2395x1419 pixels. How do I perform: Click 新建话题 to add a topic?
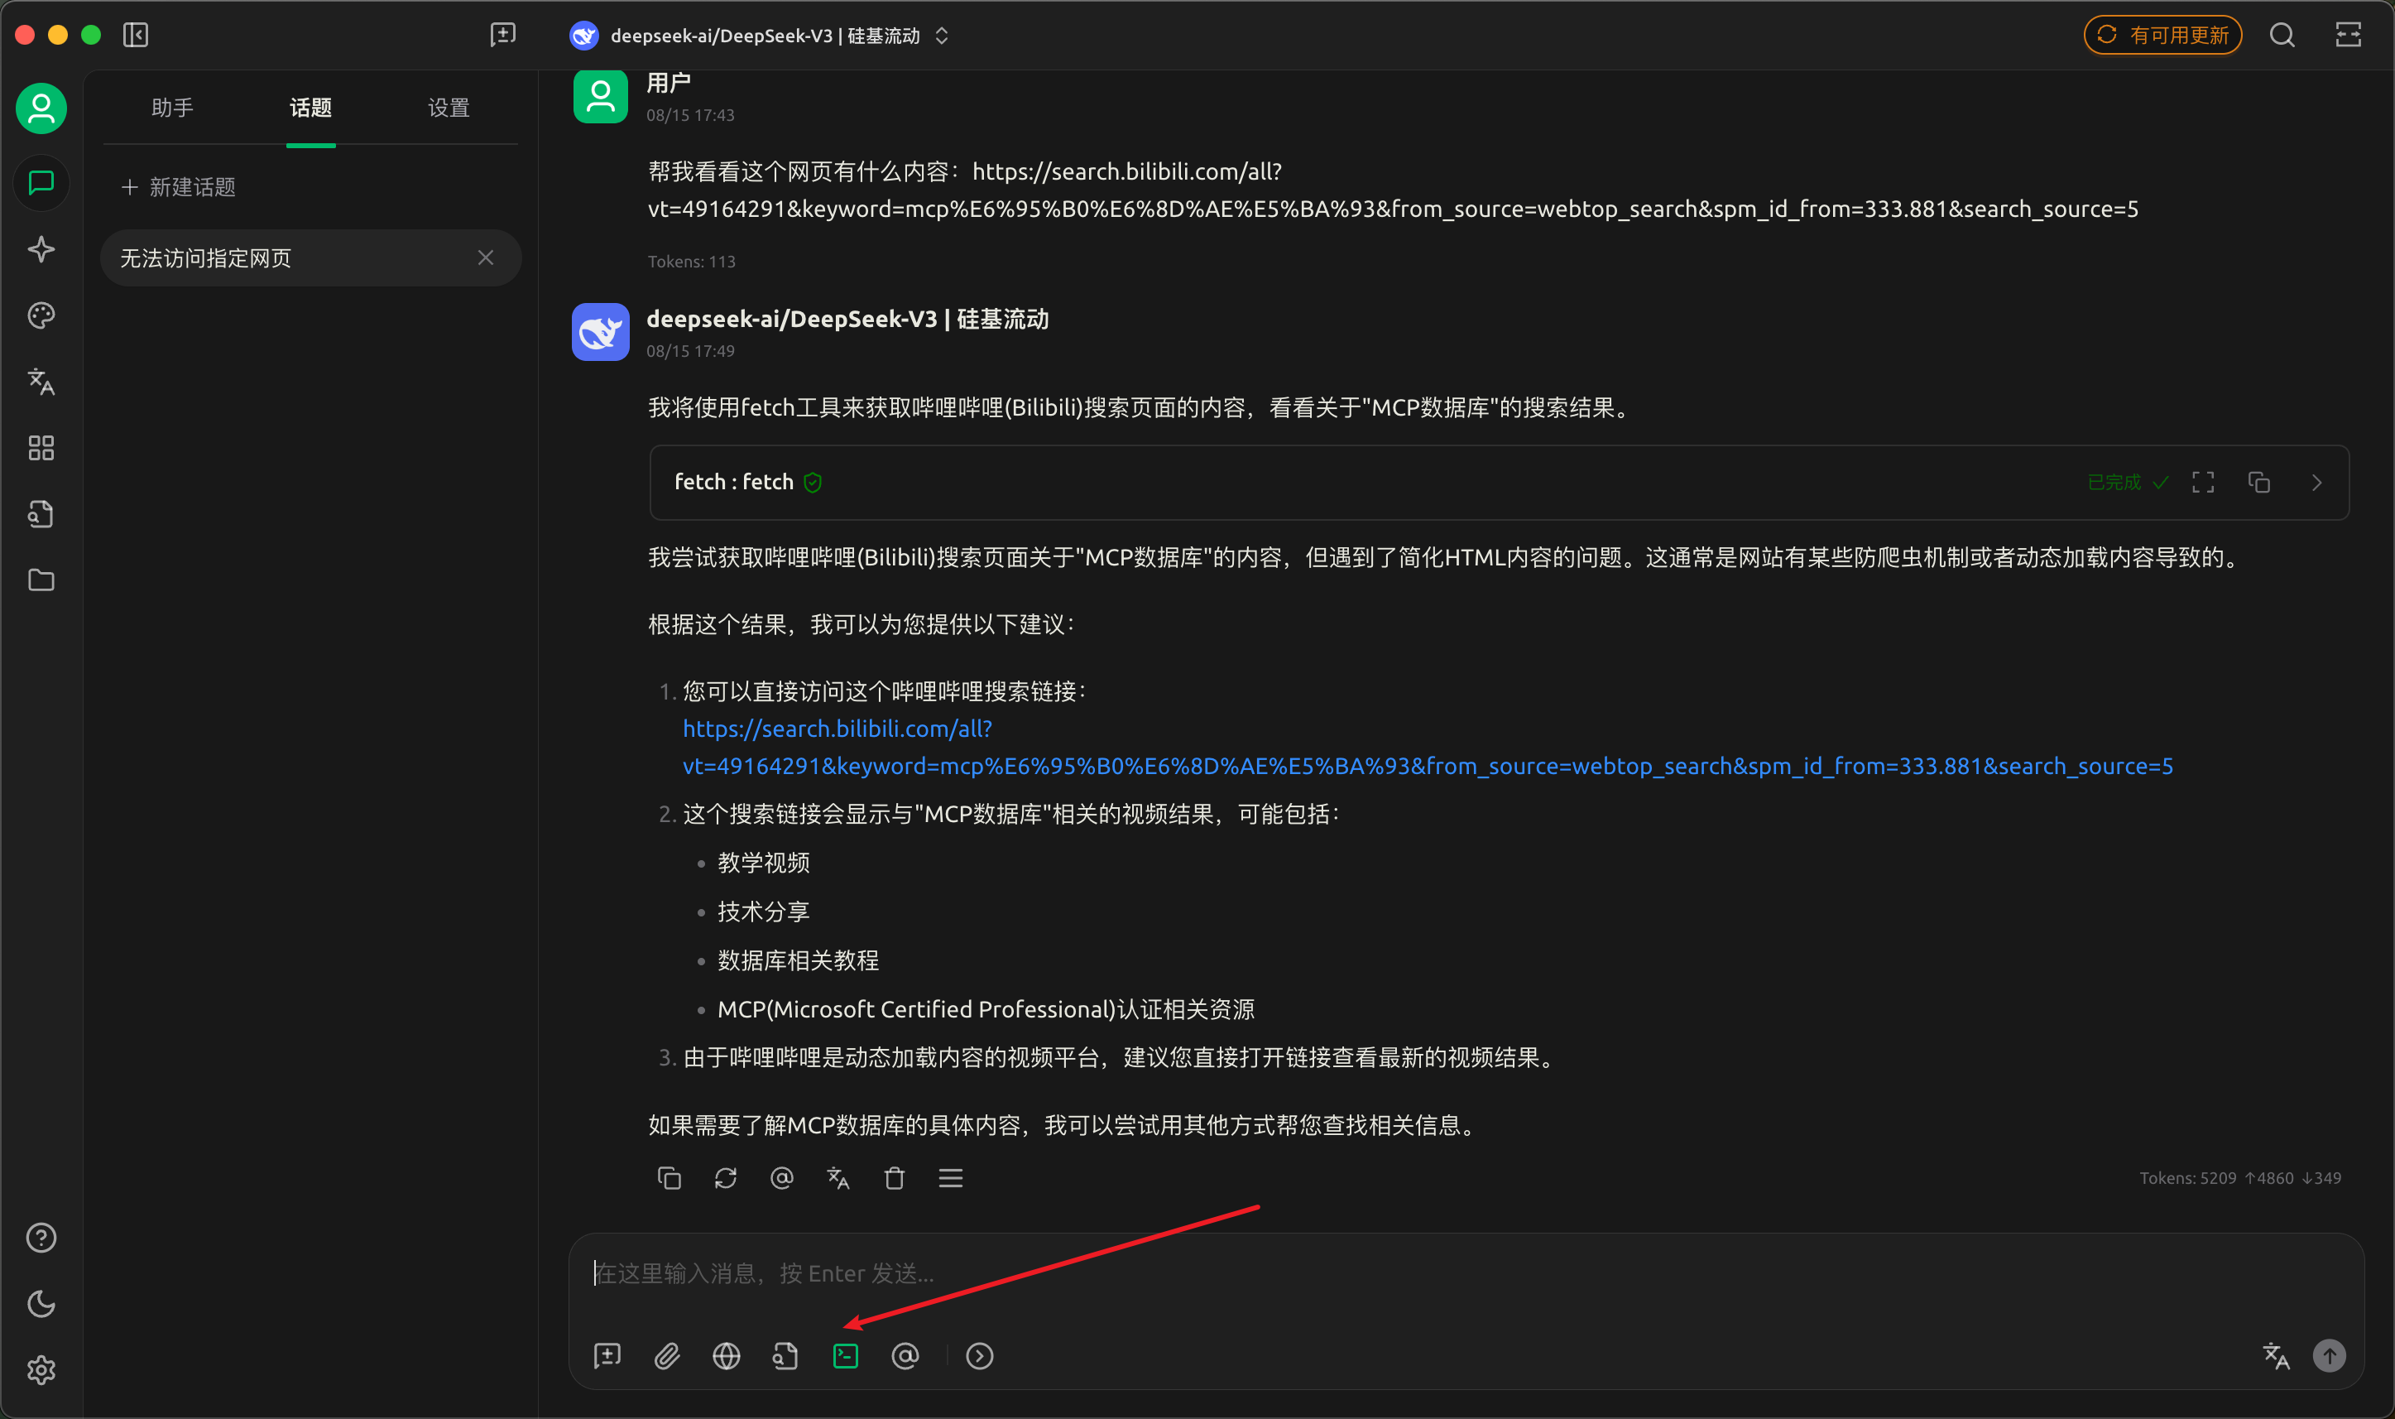[x=180, y=186]
